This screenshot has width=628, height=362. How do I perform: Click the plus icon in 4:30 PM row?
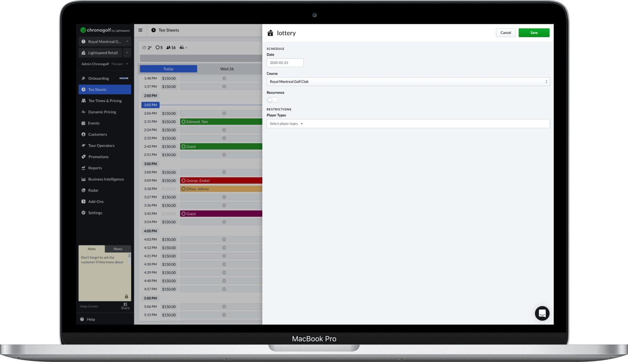tap(224, 264)
